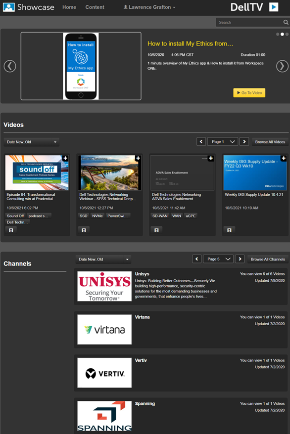Viewport: 290px width, 434px height.
Task: Open SFSS Technical Deep webinar title link
Action: [107, 197]
